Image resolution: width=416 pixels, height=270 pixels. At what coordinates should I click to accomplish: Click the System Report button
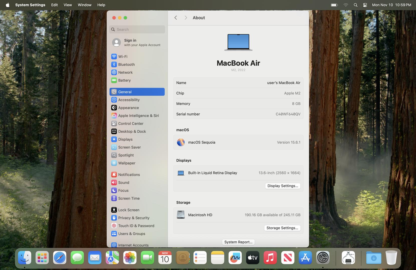[x=238, y=242]
